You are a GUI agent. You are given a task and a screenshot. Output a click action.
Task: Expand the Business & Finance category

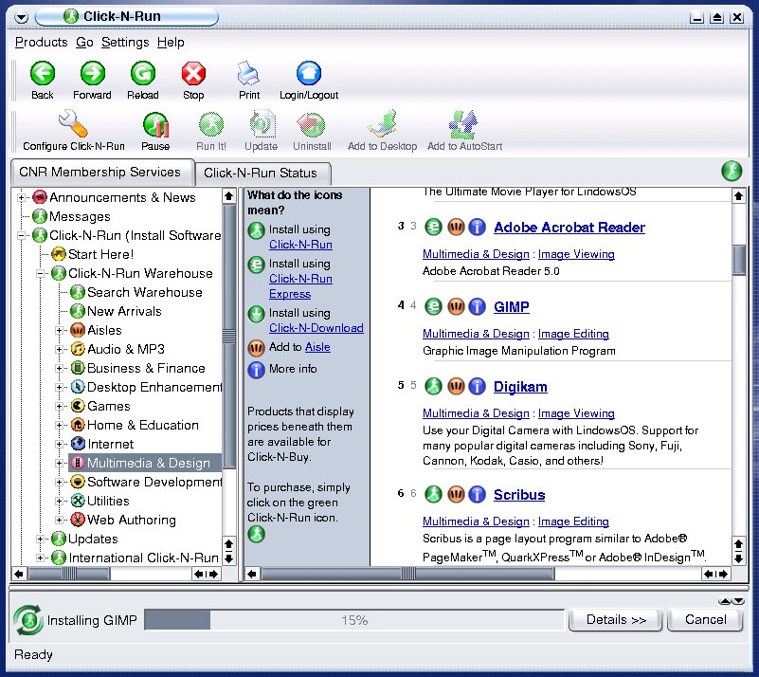[x=59, y=368]
